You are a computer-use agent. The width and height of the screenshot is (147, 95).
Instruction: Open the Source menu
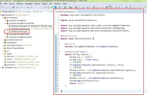[12, 4]
